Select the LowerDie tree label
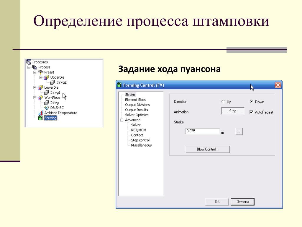This screenshot has height=227, width=302. coord(51,87)
